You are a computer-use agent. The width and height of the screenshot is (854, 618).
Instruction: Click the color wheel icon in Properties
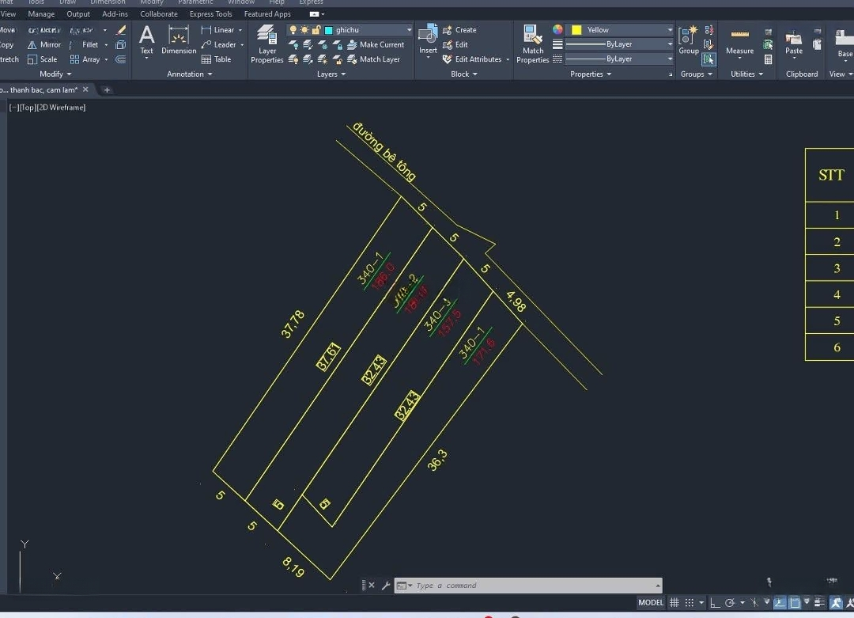coord(557,30)
